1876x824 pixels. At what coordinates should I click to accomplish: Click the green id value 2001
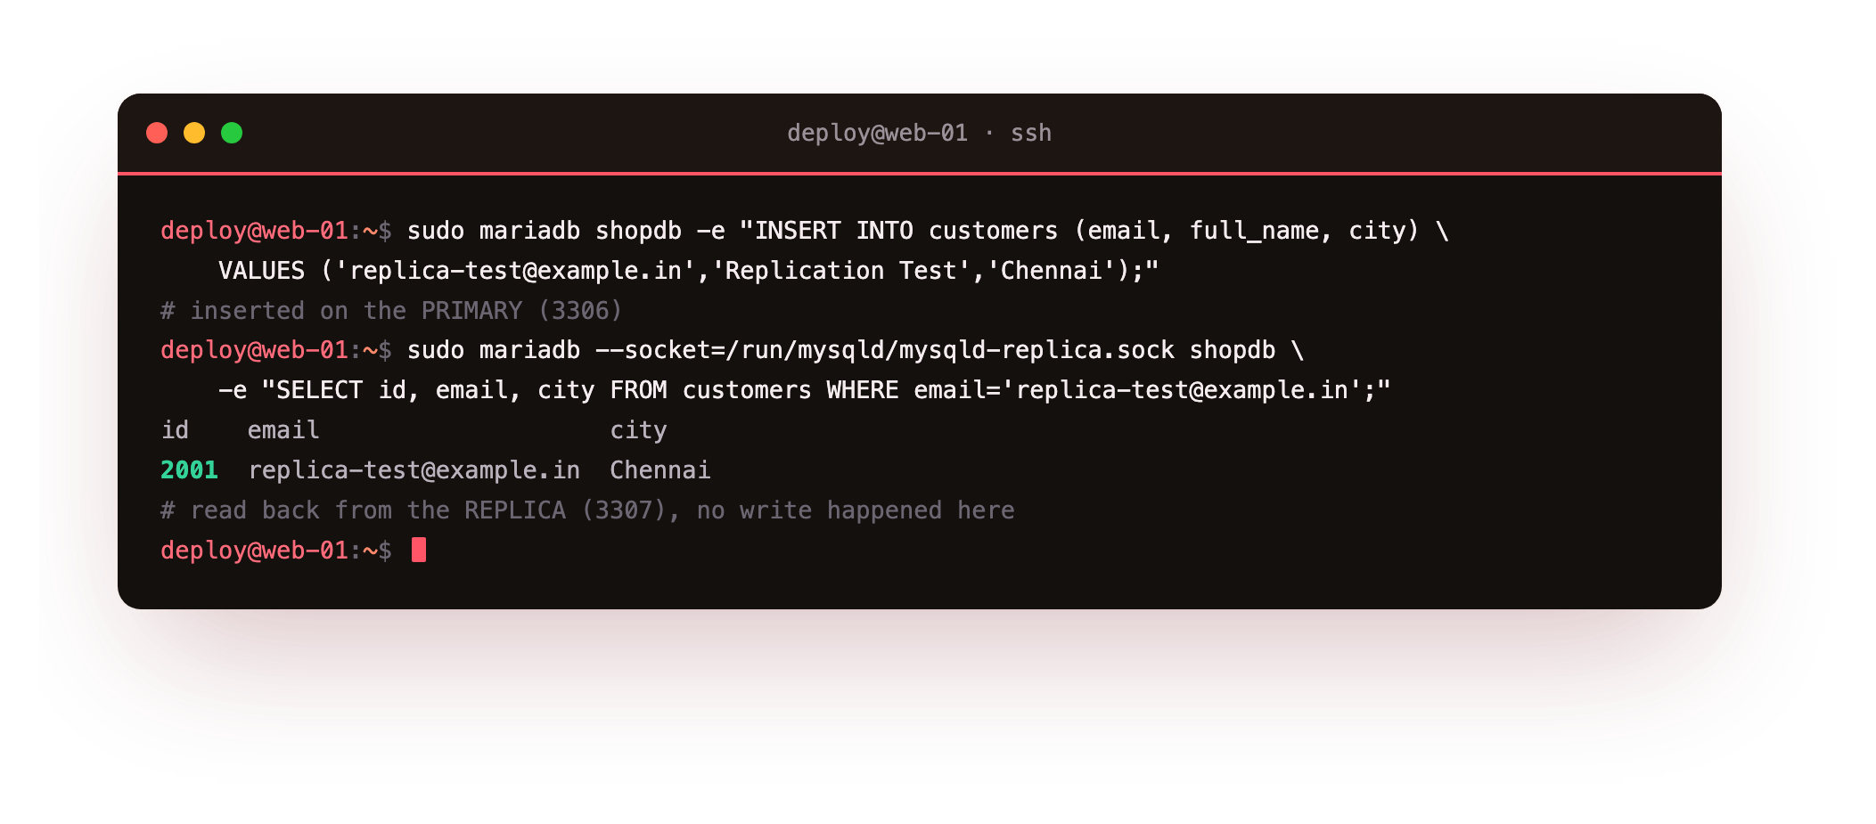[189, 469]
